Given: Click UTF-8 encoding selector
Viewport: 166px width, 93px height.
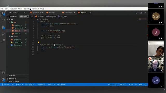Looking at the screenshot, I should (x=131, y=84).
